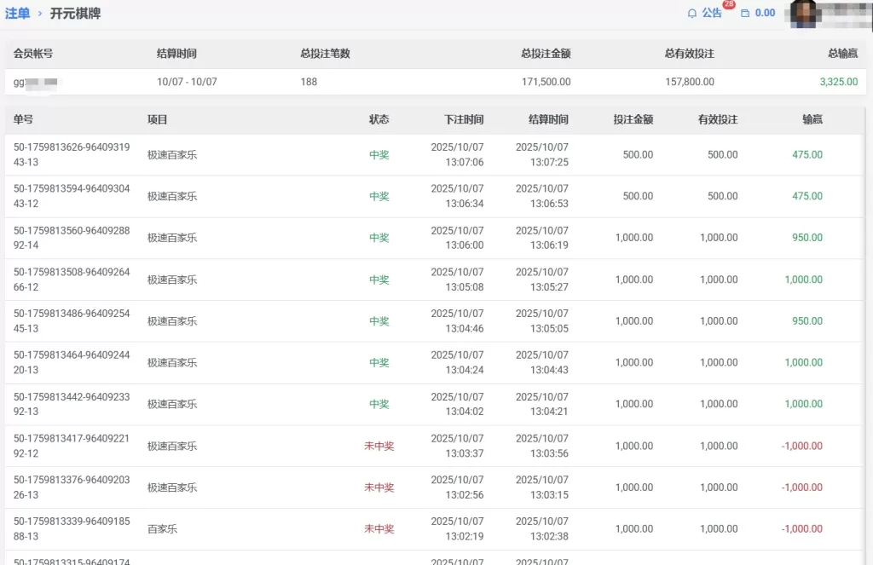The width and height of the screenshot is (873, 565).
Task: Click the 状态 column header
Action: click(379, 120)
